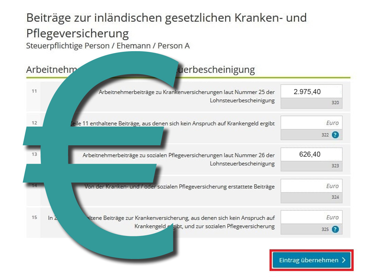The width and height of the screenshot is (380, 277).
Task: Click the Eintrag übernehmen button
Action: click(312, 260)
